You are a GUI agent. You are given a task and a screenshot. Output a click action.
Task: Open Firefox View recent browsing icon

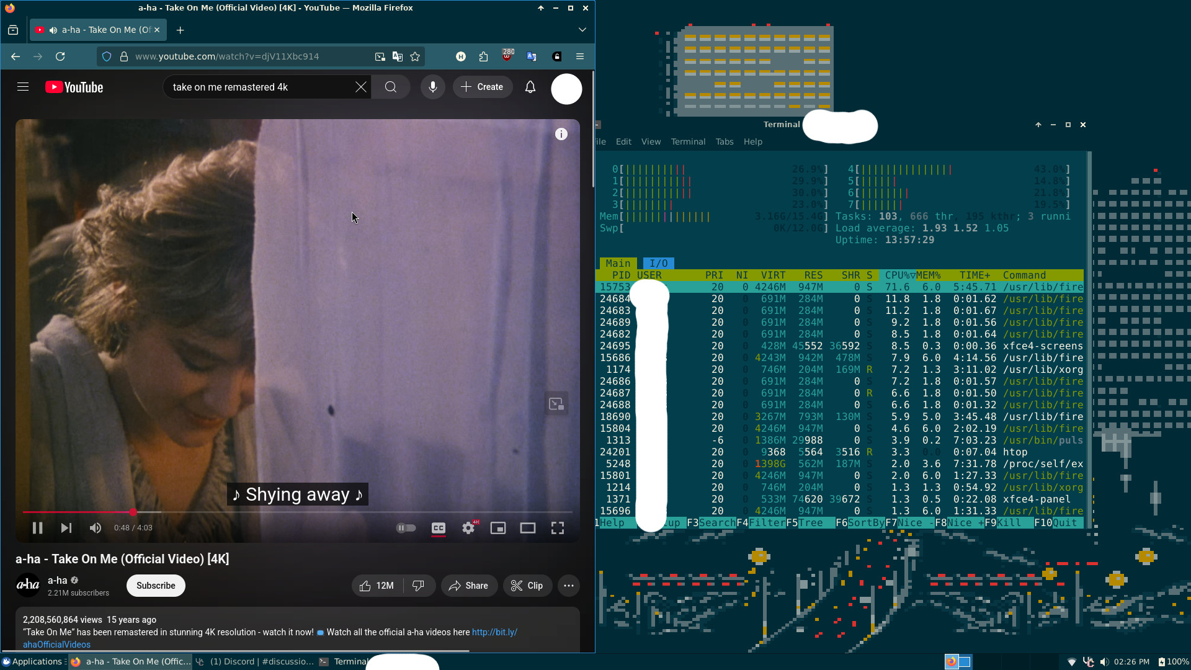(x=13, y=30)
